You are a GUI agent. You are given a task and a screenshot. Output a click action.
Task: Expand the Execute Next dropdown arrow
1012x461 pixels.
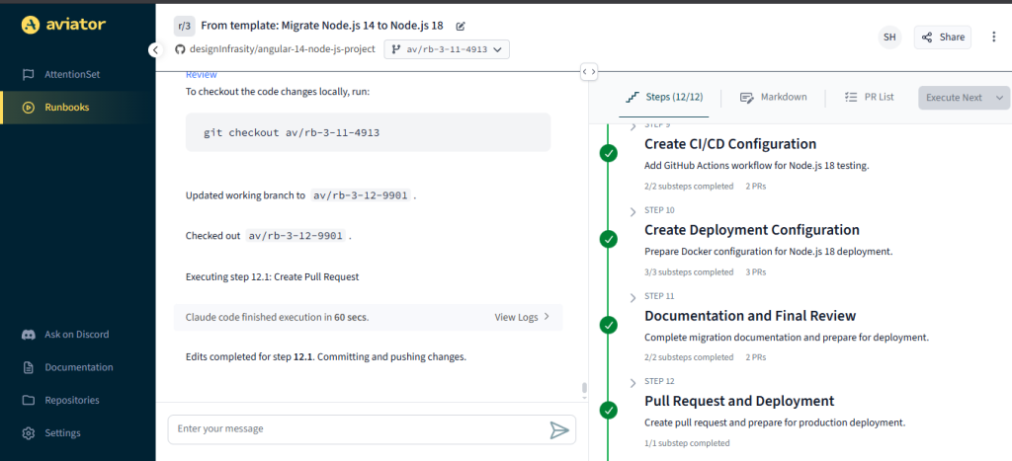1000,98
